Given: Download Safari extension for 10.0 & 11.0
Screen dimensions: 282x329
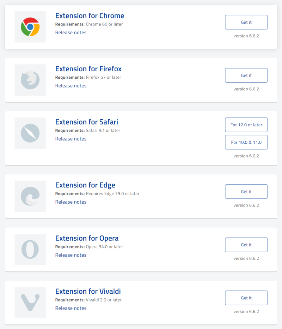Looking at the screenshot, I should click(x=246, y=142).
